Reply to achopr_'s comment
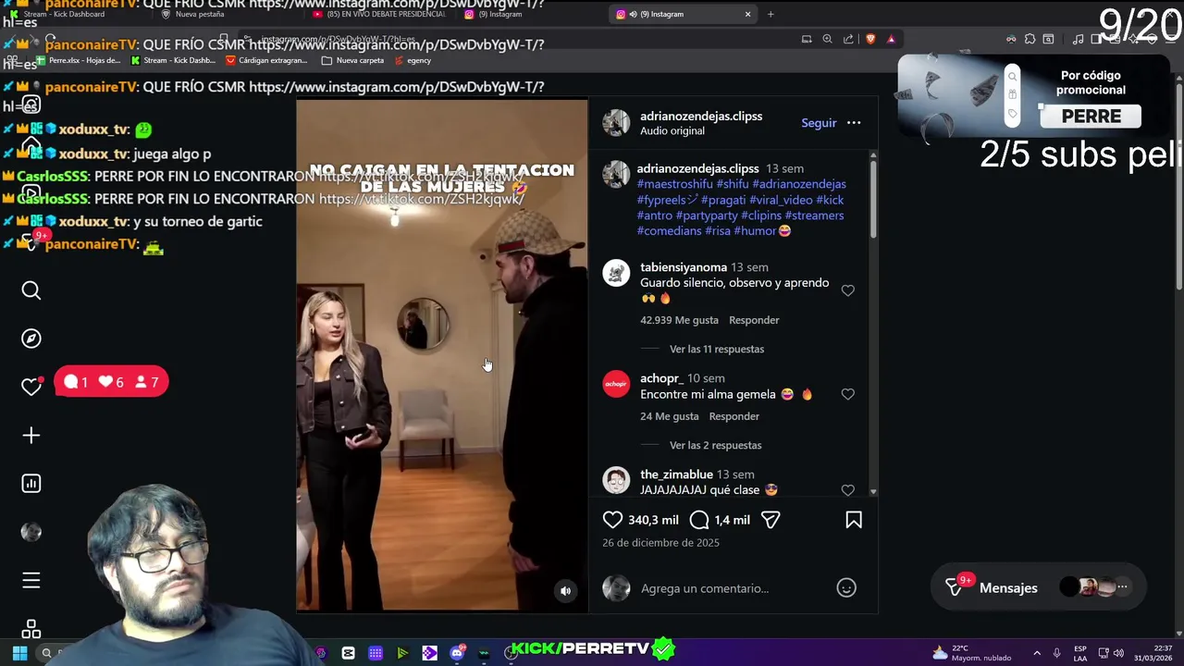The image size is (1184, 666). [734, 416]
